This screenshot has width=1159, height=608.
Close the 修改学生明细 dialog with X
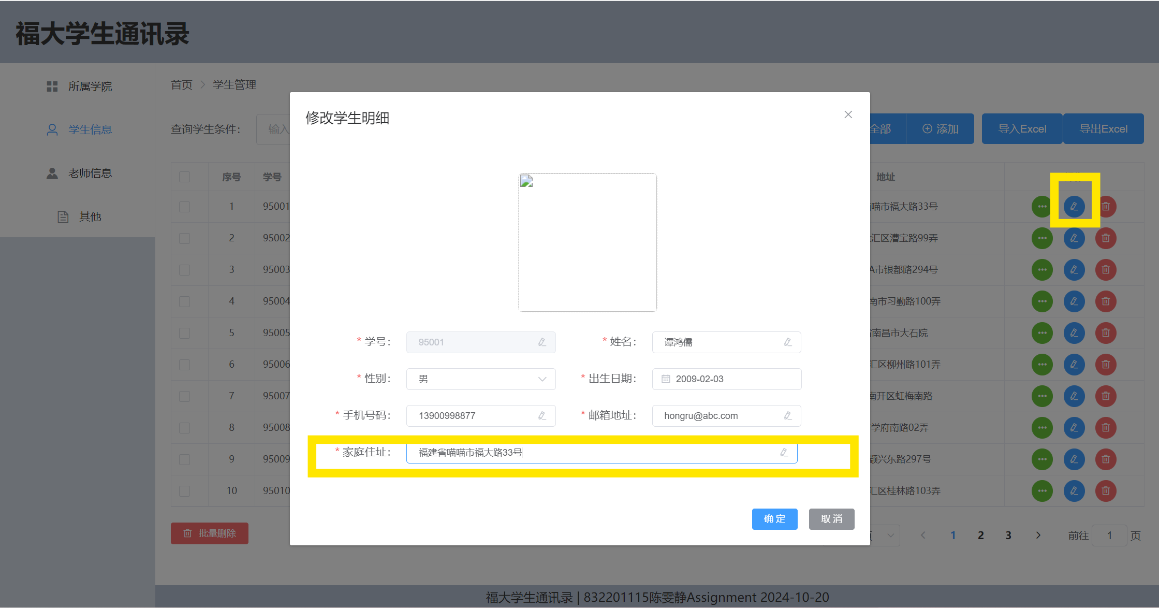point(848,114)
